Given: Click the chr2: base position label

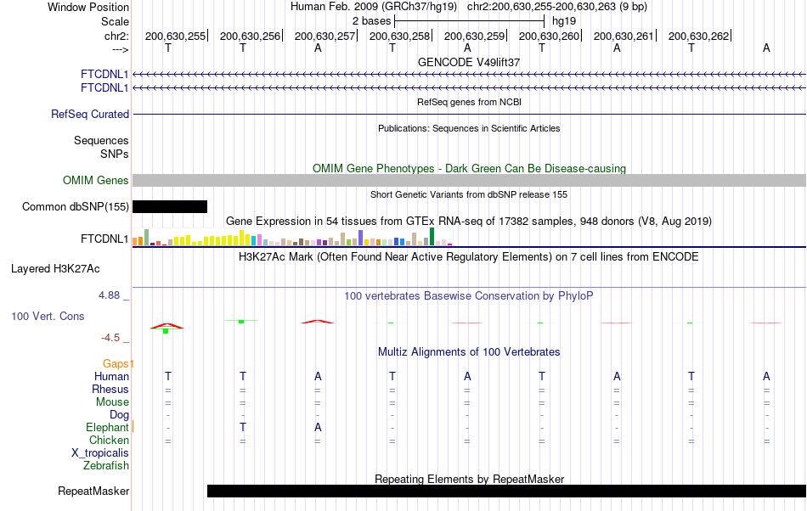Looking at the screenshot, I should tap(116, 36).
